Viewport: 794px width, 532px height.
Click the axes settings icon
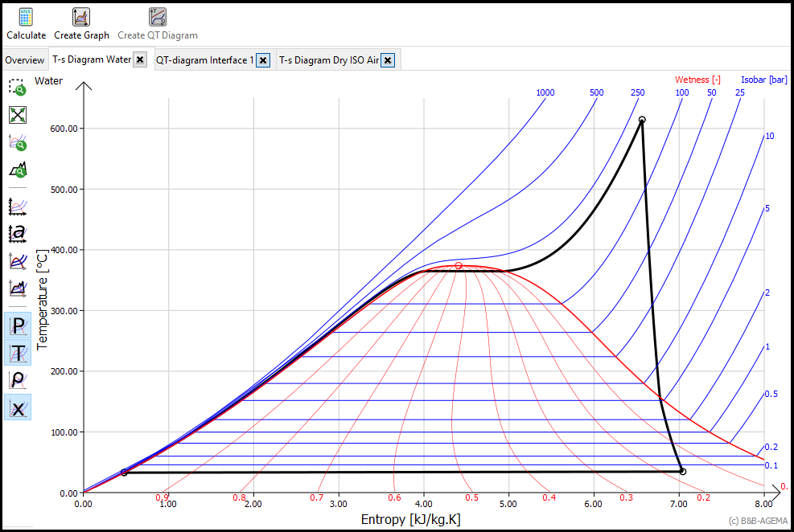pos(18,206)
